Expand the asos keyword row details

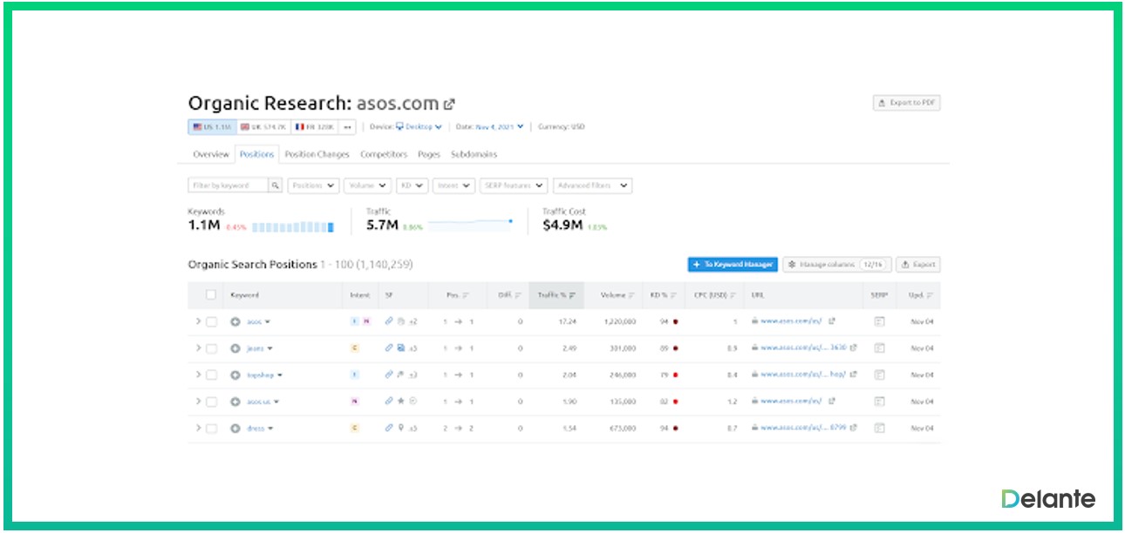click(198, 321)
